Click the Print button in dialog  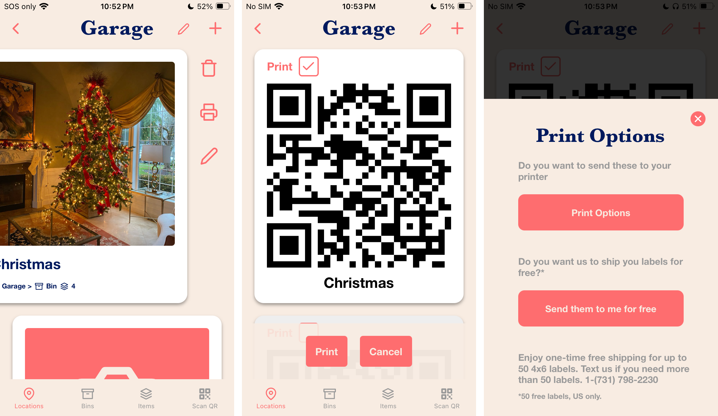point(327,351)
